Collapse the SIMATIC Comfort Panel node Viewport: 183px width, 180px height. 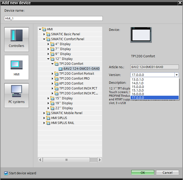point(44,39)
